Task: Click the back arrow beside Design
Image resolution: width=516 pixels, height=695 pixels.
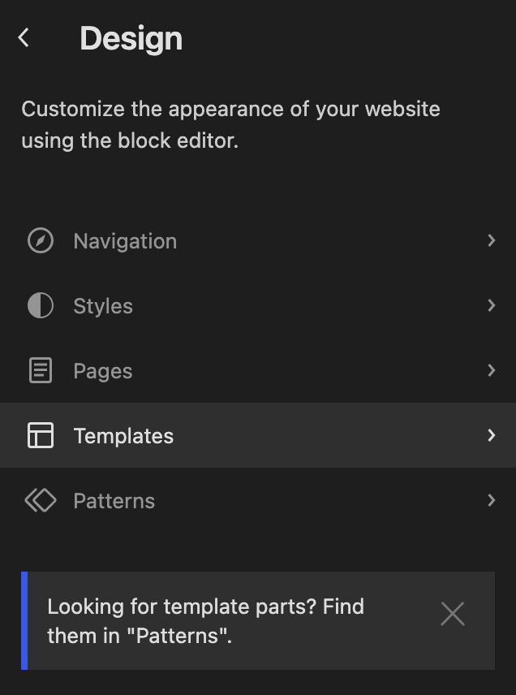Action: click(24, 38)
